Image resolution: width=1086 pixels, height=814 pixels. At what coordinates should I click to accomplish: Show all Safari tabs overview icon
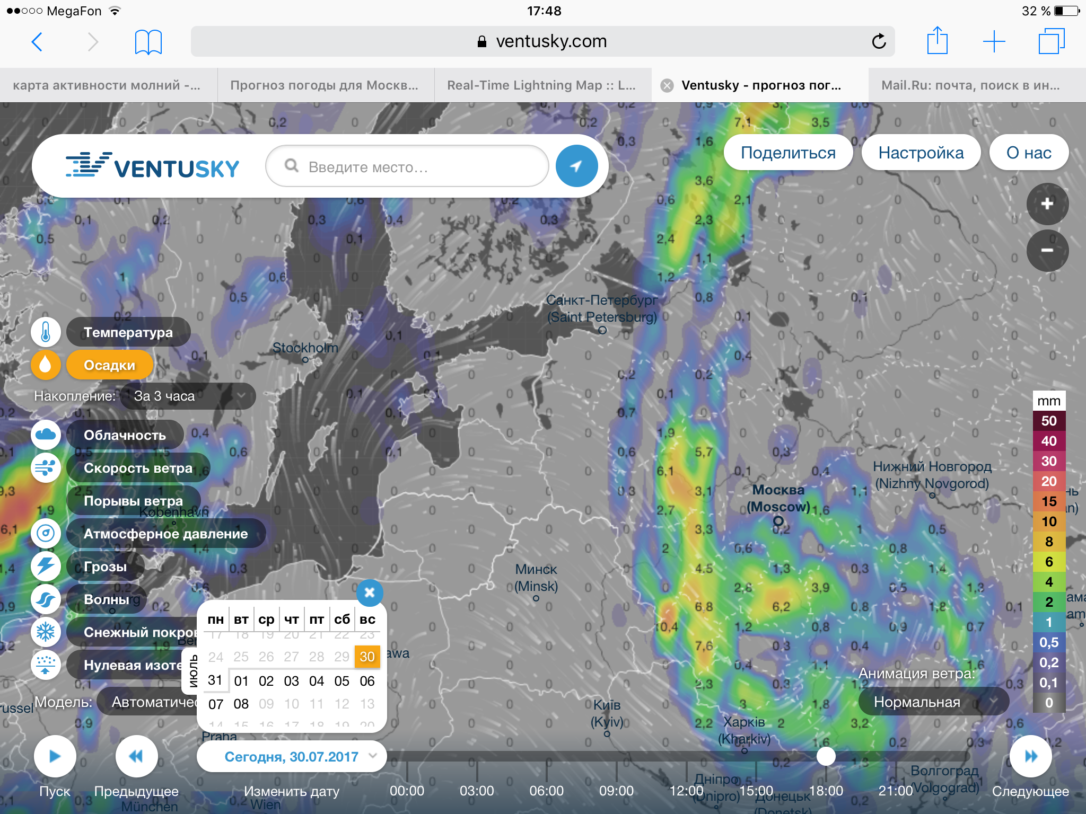(1051, 41)
